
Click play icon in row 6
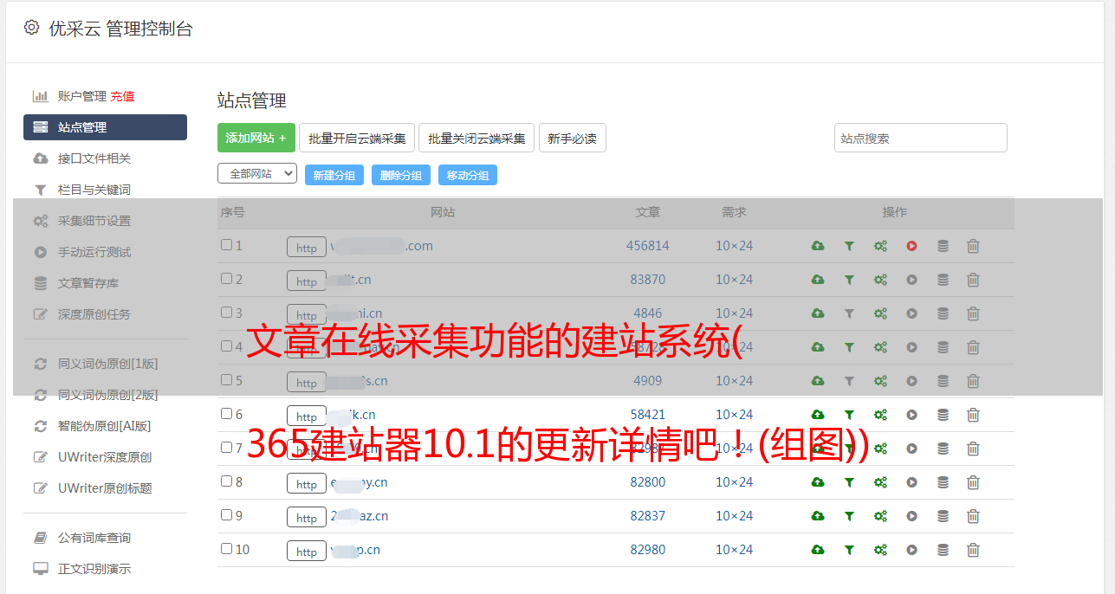coord(911,415)
